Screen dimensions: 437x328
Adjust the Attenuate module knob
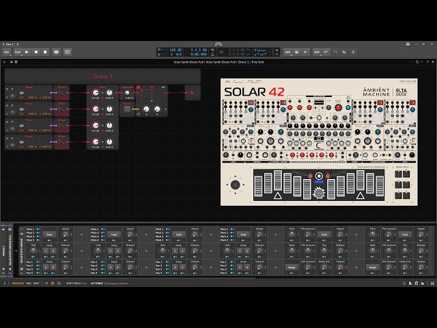click(x=127, y=93)
